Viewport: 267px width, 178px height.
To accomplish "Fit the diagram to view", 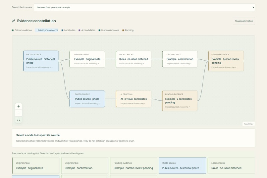I will pos(19,120).
